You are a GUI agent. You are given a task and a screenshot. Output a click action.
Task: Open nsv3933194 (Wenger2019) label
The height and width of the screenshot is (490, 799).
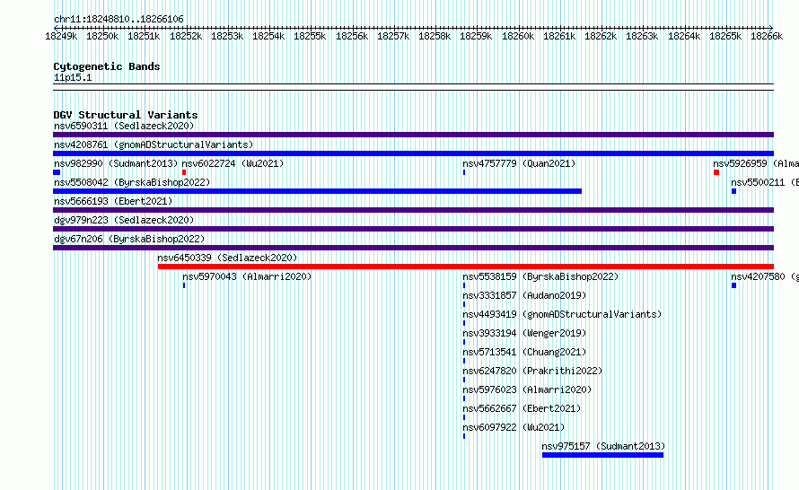point(524,333)
